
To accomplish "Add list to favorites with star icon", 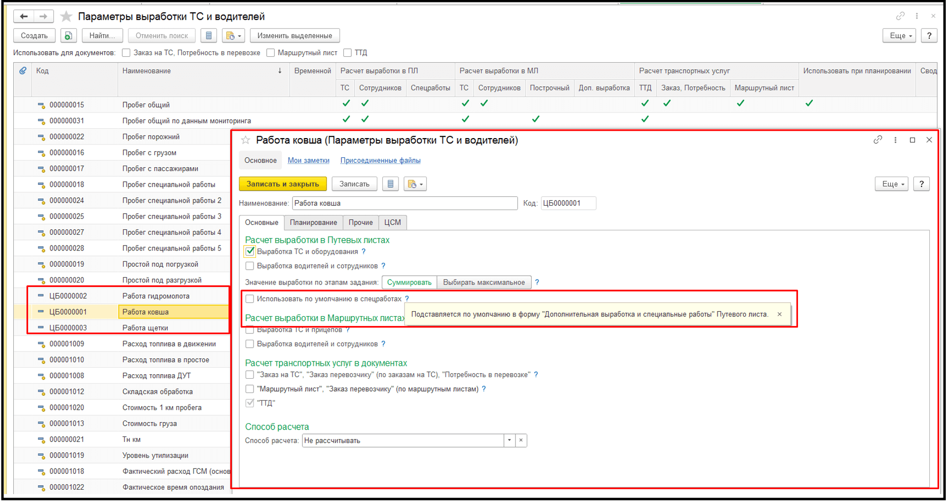I will tap(66, 17).
